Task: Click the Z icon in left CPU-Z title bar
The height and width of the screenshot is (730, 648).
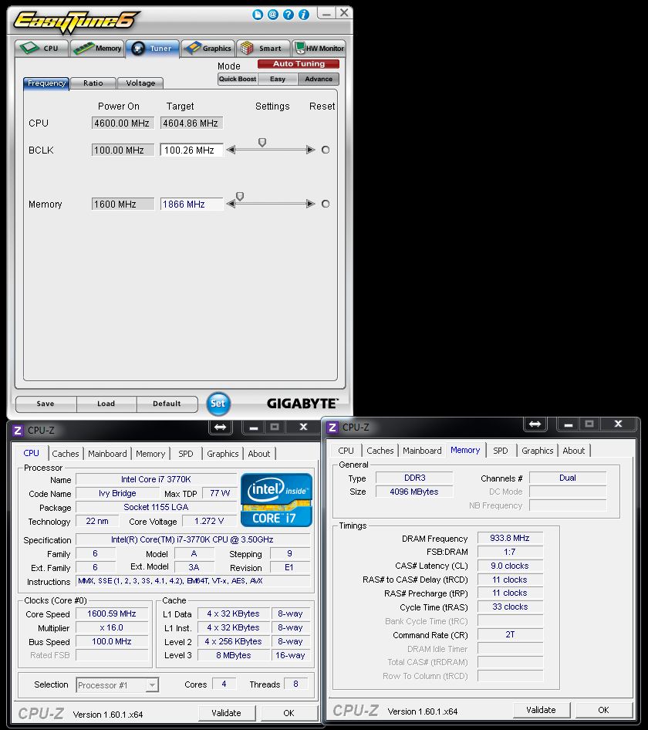Action: 18,430
